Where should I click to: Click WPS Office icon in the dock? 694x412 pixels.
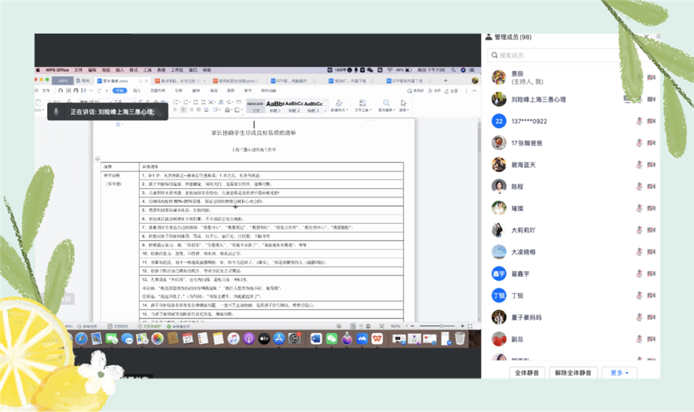click(x=376, y=337)
